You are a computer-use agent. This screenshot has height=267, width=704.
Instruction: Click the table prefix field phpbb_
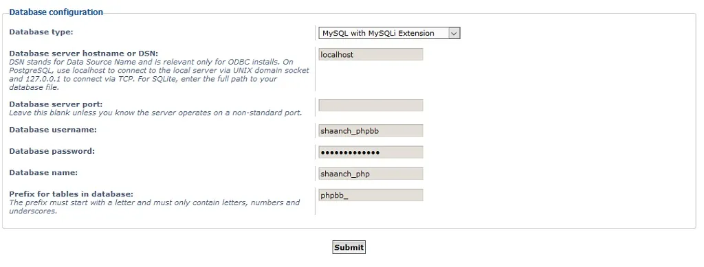[x=371, y=196]
